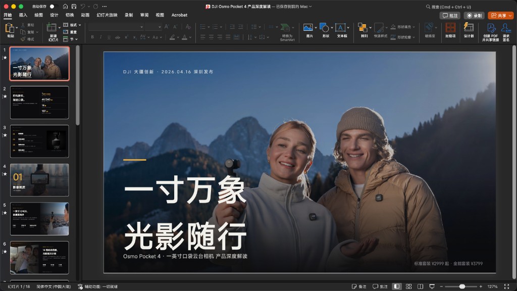Click the 录制 record button at top
Image resolution: width=517 pixels, height=291 pixels.
point(474,16)
